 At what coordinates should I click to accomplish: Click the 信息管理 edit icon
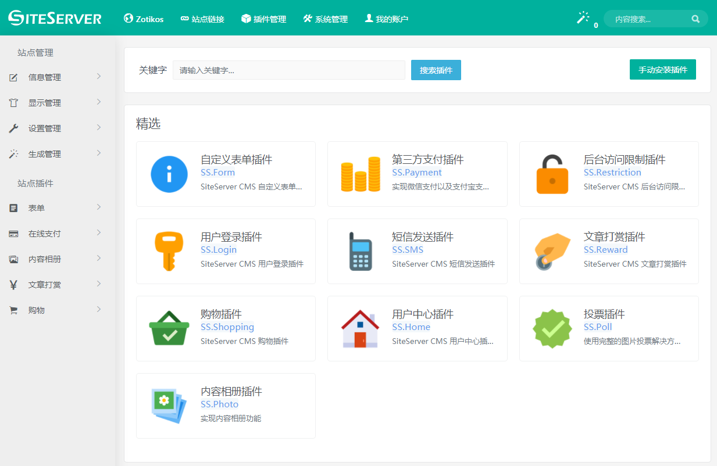pos(13,77)
